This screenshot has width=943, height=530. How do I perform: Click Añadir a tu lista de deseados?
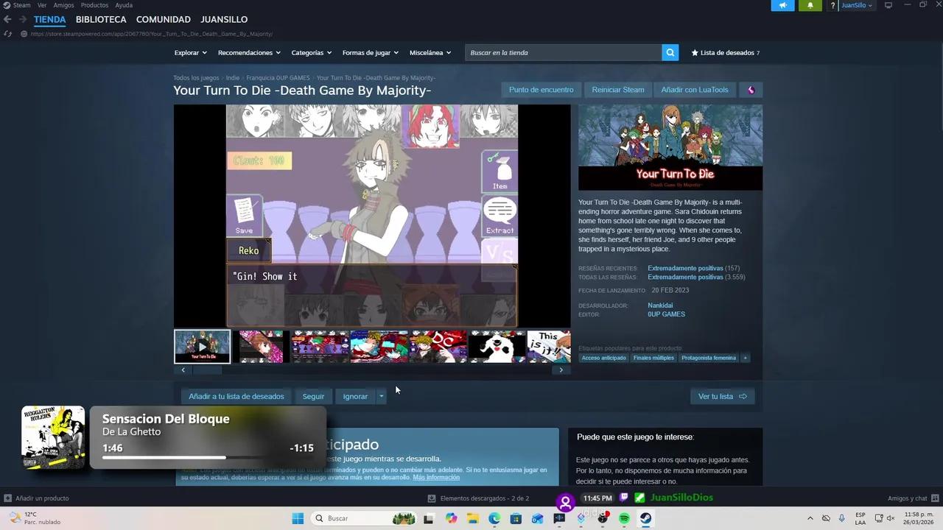[x=236, y=396]
